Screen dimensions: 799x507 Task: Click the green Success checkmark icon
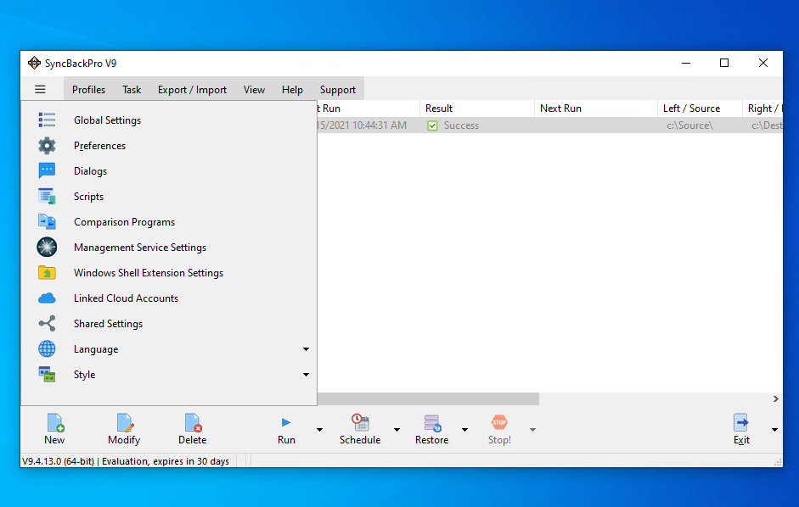point(432,125)
